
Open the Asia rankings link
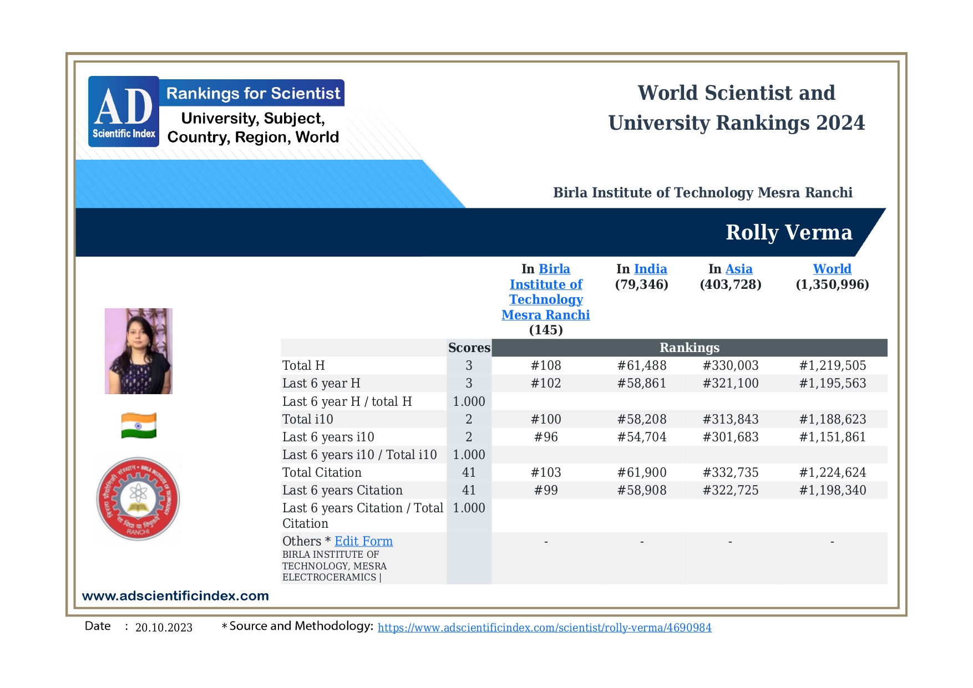(739, 269)
